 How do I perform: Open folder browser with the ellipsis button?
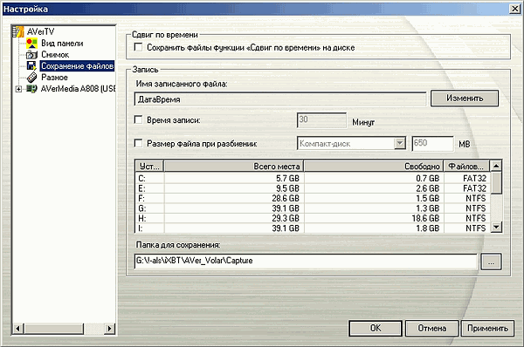point(491,262)
